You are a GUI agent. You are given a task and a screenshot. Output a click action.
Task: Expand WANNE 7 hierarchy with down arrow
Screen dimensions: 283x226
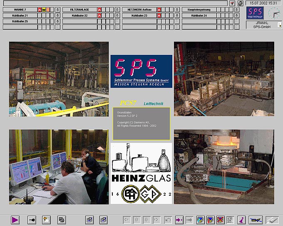pos(57,10)
